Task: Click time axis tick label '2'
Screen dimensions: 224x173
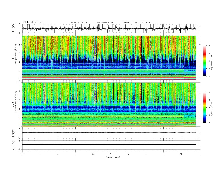Action: pos(58,154)
